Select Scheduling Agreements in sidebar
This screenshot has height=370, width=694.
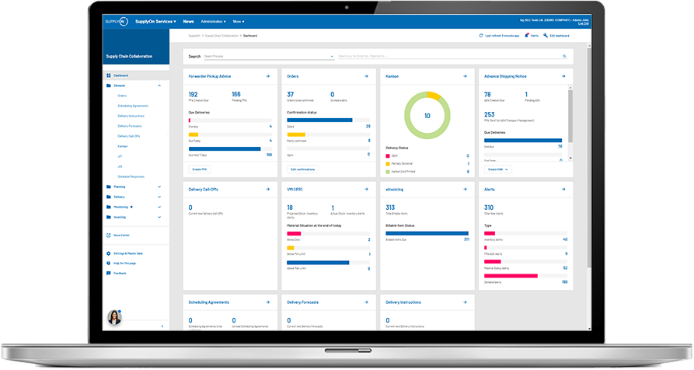pos(133,106)
